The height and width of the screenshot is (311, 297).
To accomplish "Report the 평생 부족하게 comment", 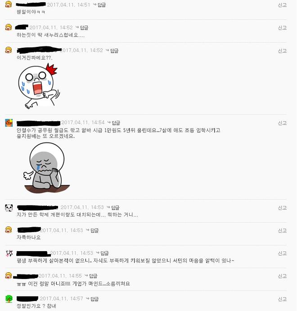I will [282, 253].
